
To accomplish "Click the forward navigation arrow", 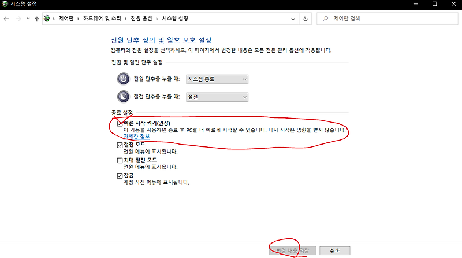I will (18, 19).
